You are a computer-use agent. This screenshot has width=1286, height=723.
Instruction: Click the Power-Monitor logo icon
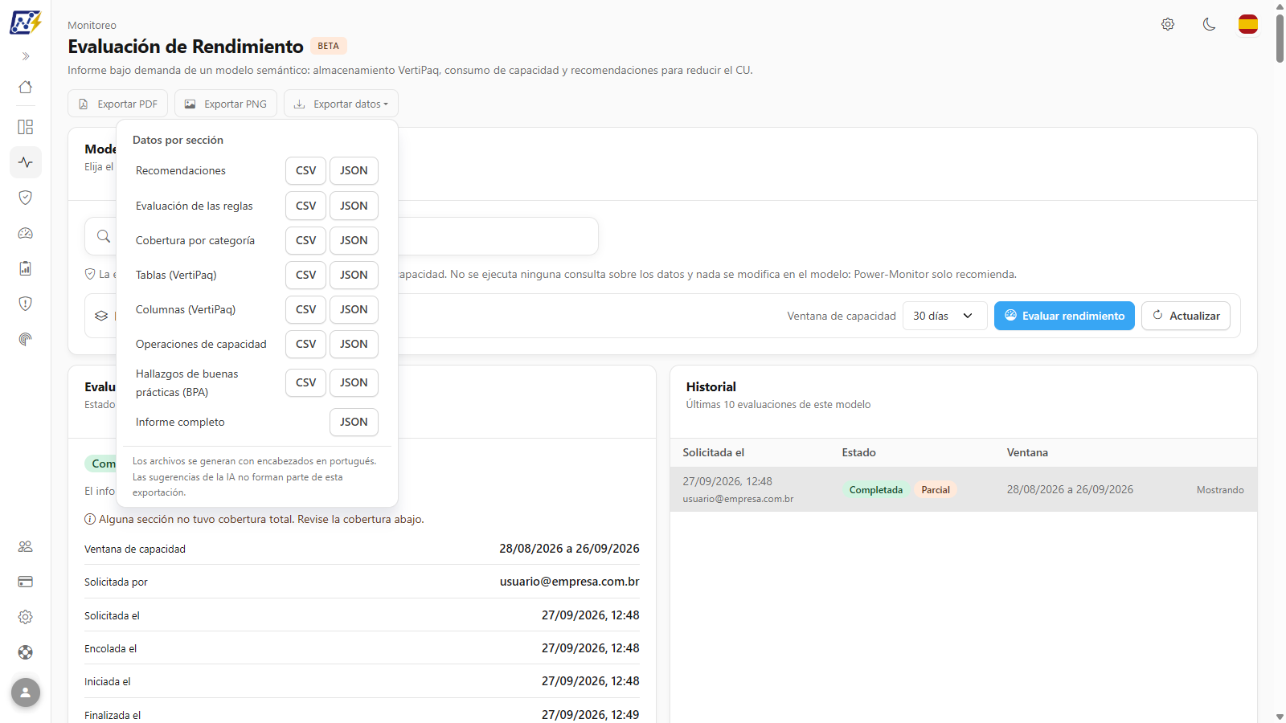[x=25, y=22]
